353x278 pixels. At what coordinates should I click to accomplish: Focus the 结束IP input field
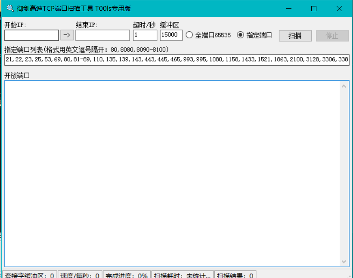102,35
